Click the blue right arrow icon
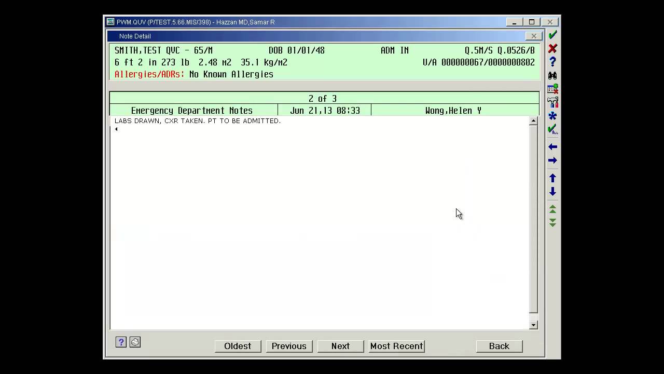This screenshot has width=664, height=374. [552, 161]
